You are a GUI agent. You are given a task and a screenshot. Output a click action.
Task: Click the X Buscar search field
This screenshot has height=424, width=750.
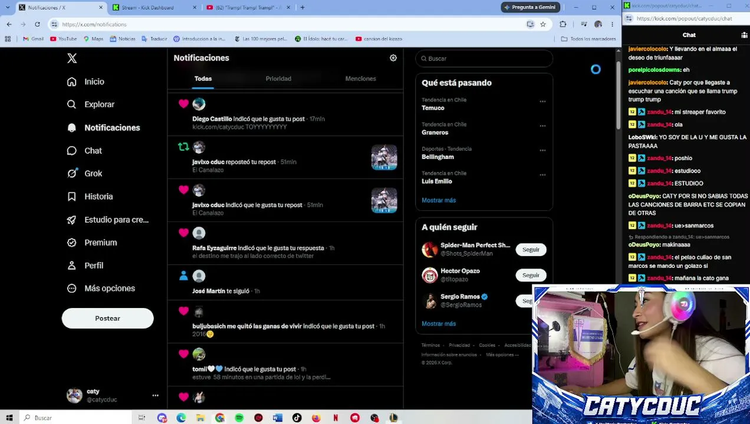(x=484, y=58)
